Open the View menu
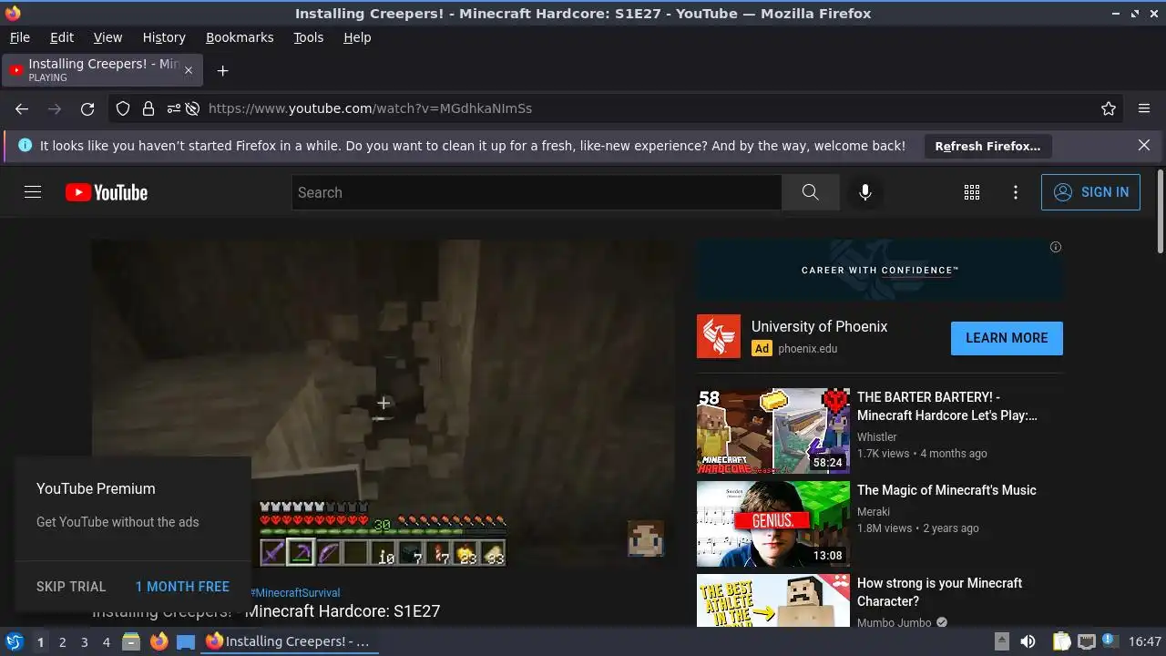 point(107,37)
